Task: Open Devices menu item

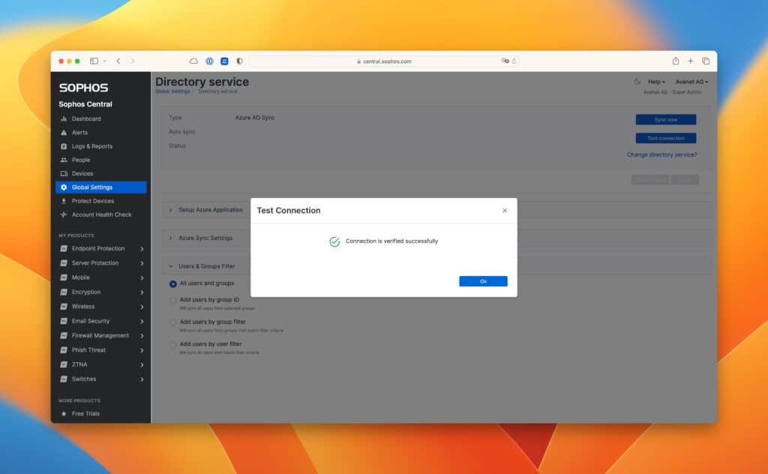Action: pyautogui.click(x=82, y=173)
